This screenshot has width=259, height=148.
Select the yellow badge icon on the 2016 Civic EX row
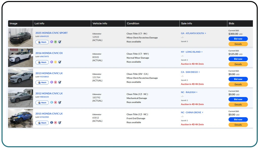point(56,62)
